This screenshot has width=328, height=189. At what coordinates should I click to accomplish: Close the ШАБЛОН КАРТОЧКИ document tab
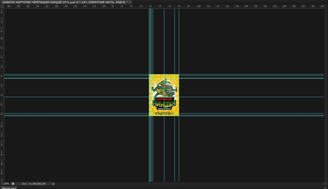click(x=130, y=2)
